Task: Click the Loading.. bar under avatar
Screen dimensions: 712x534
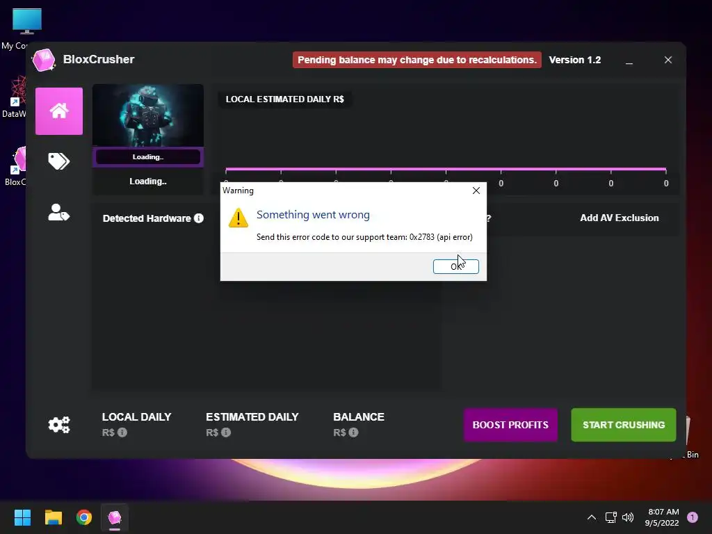Action: pyautogui.click(x=148, y=156)
